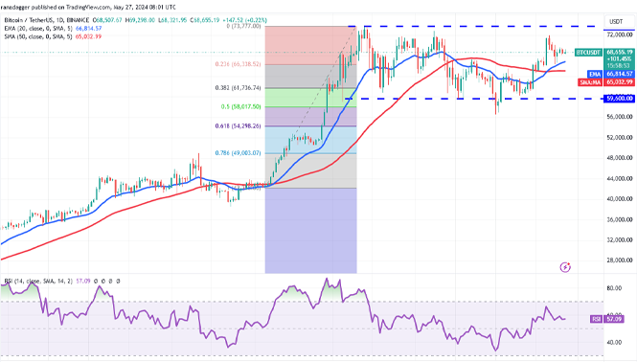Click the EMA value 66,814.57 in legend

88,29
